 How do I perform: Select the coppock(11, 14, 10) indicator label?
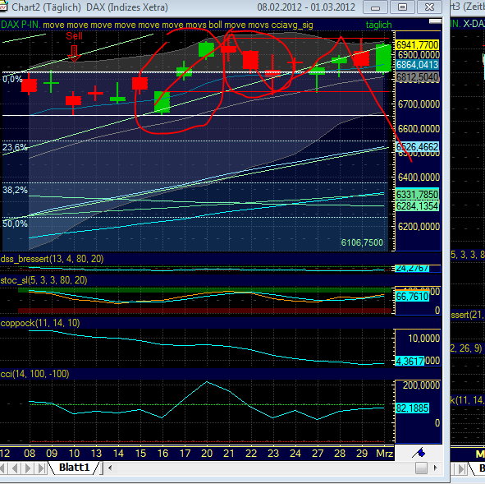click(x=40, y=323)
